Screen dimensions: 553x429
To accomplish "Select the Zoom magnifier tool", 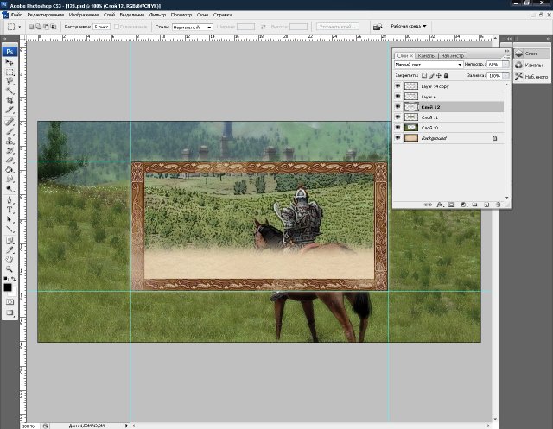I will pyautogui.click(x=10, y=269).
